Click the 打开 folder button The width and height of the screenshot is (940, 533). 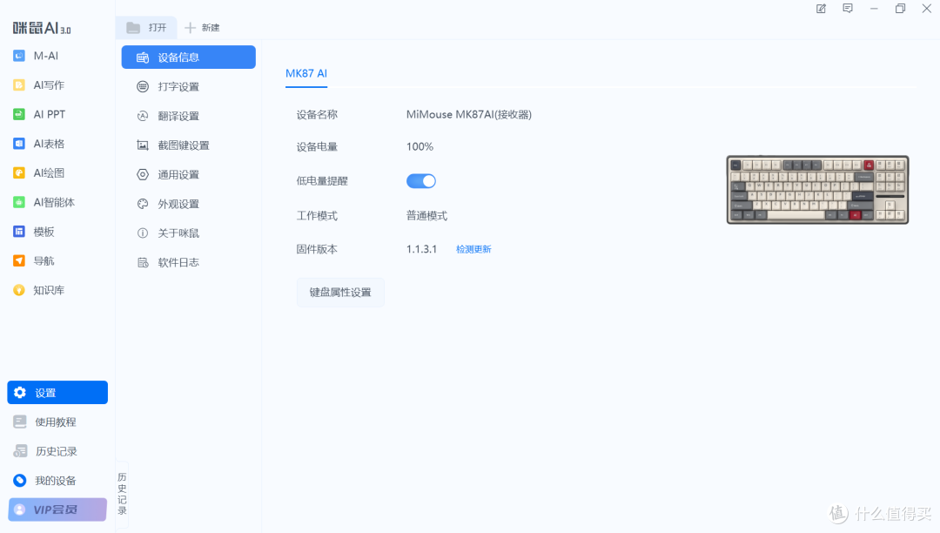point(146,28)
